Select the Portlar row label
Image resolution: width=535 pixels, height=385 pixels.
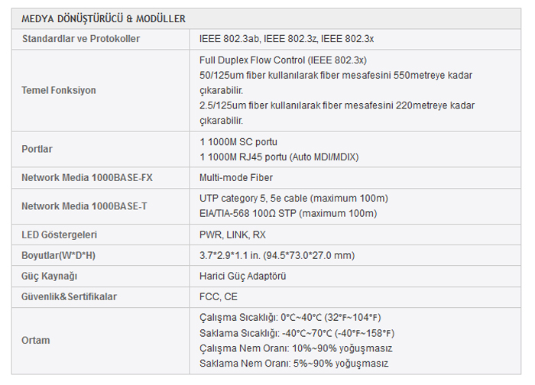(x=37, y=149)
